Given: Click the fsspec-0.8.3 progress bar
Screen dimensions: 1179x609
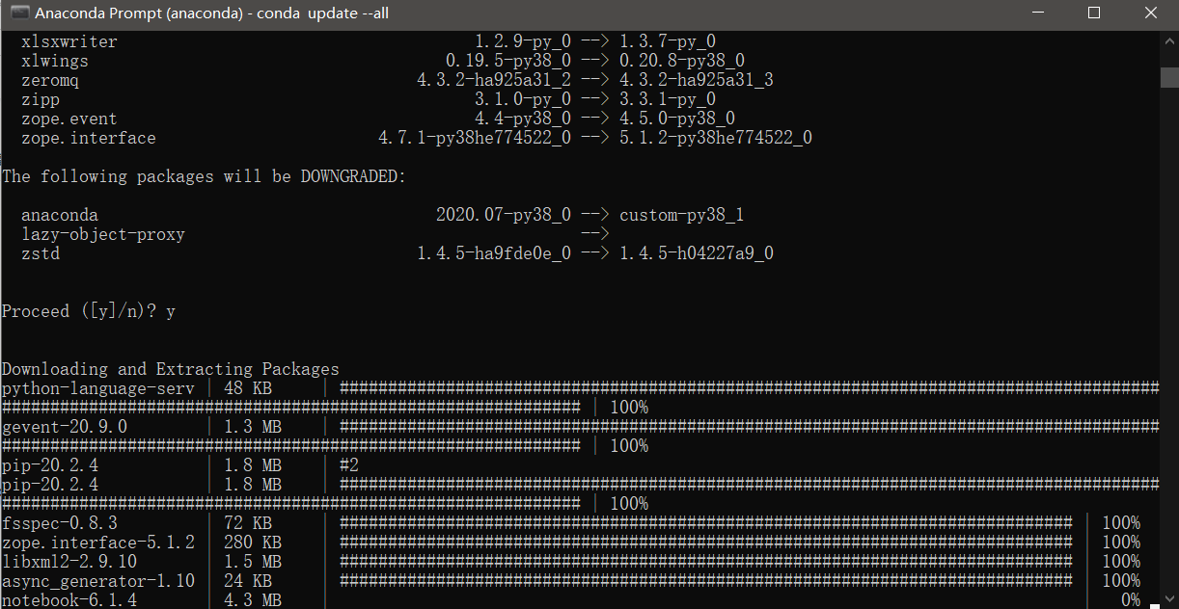Looking at the screenshot, I should tap(706, 523).
